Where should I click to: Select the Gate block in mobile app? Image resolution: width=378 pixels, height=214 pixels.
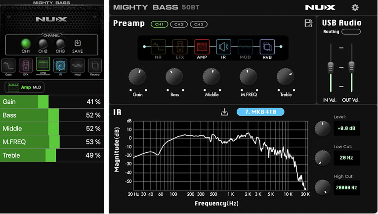click(x=8, y=66)
